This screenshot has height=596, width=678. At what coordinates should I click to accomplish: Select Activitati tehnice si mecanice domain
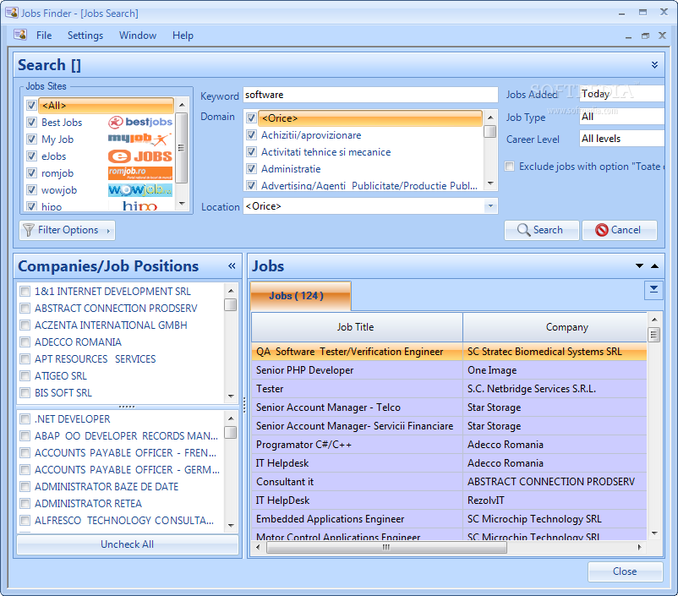click(325, 152)
